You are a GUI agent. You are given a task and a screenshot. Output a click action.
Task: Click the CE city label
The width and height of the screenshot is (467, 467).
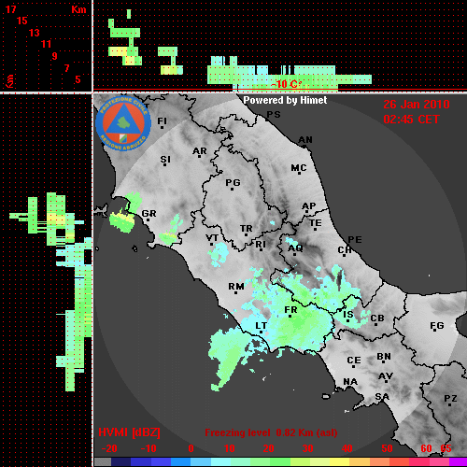pos(354,361)
